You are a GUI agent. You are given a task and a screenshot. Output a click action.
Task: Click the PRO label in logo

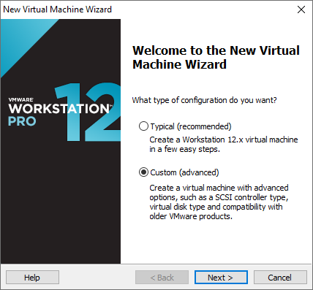click(x=22, y=121)
